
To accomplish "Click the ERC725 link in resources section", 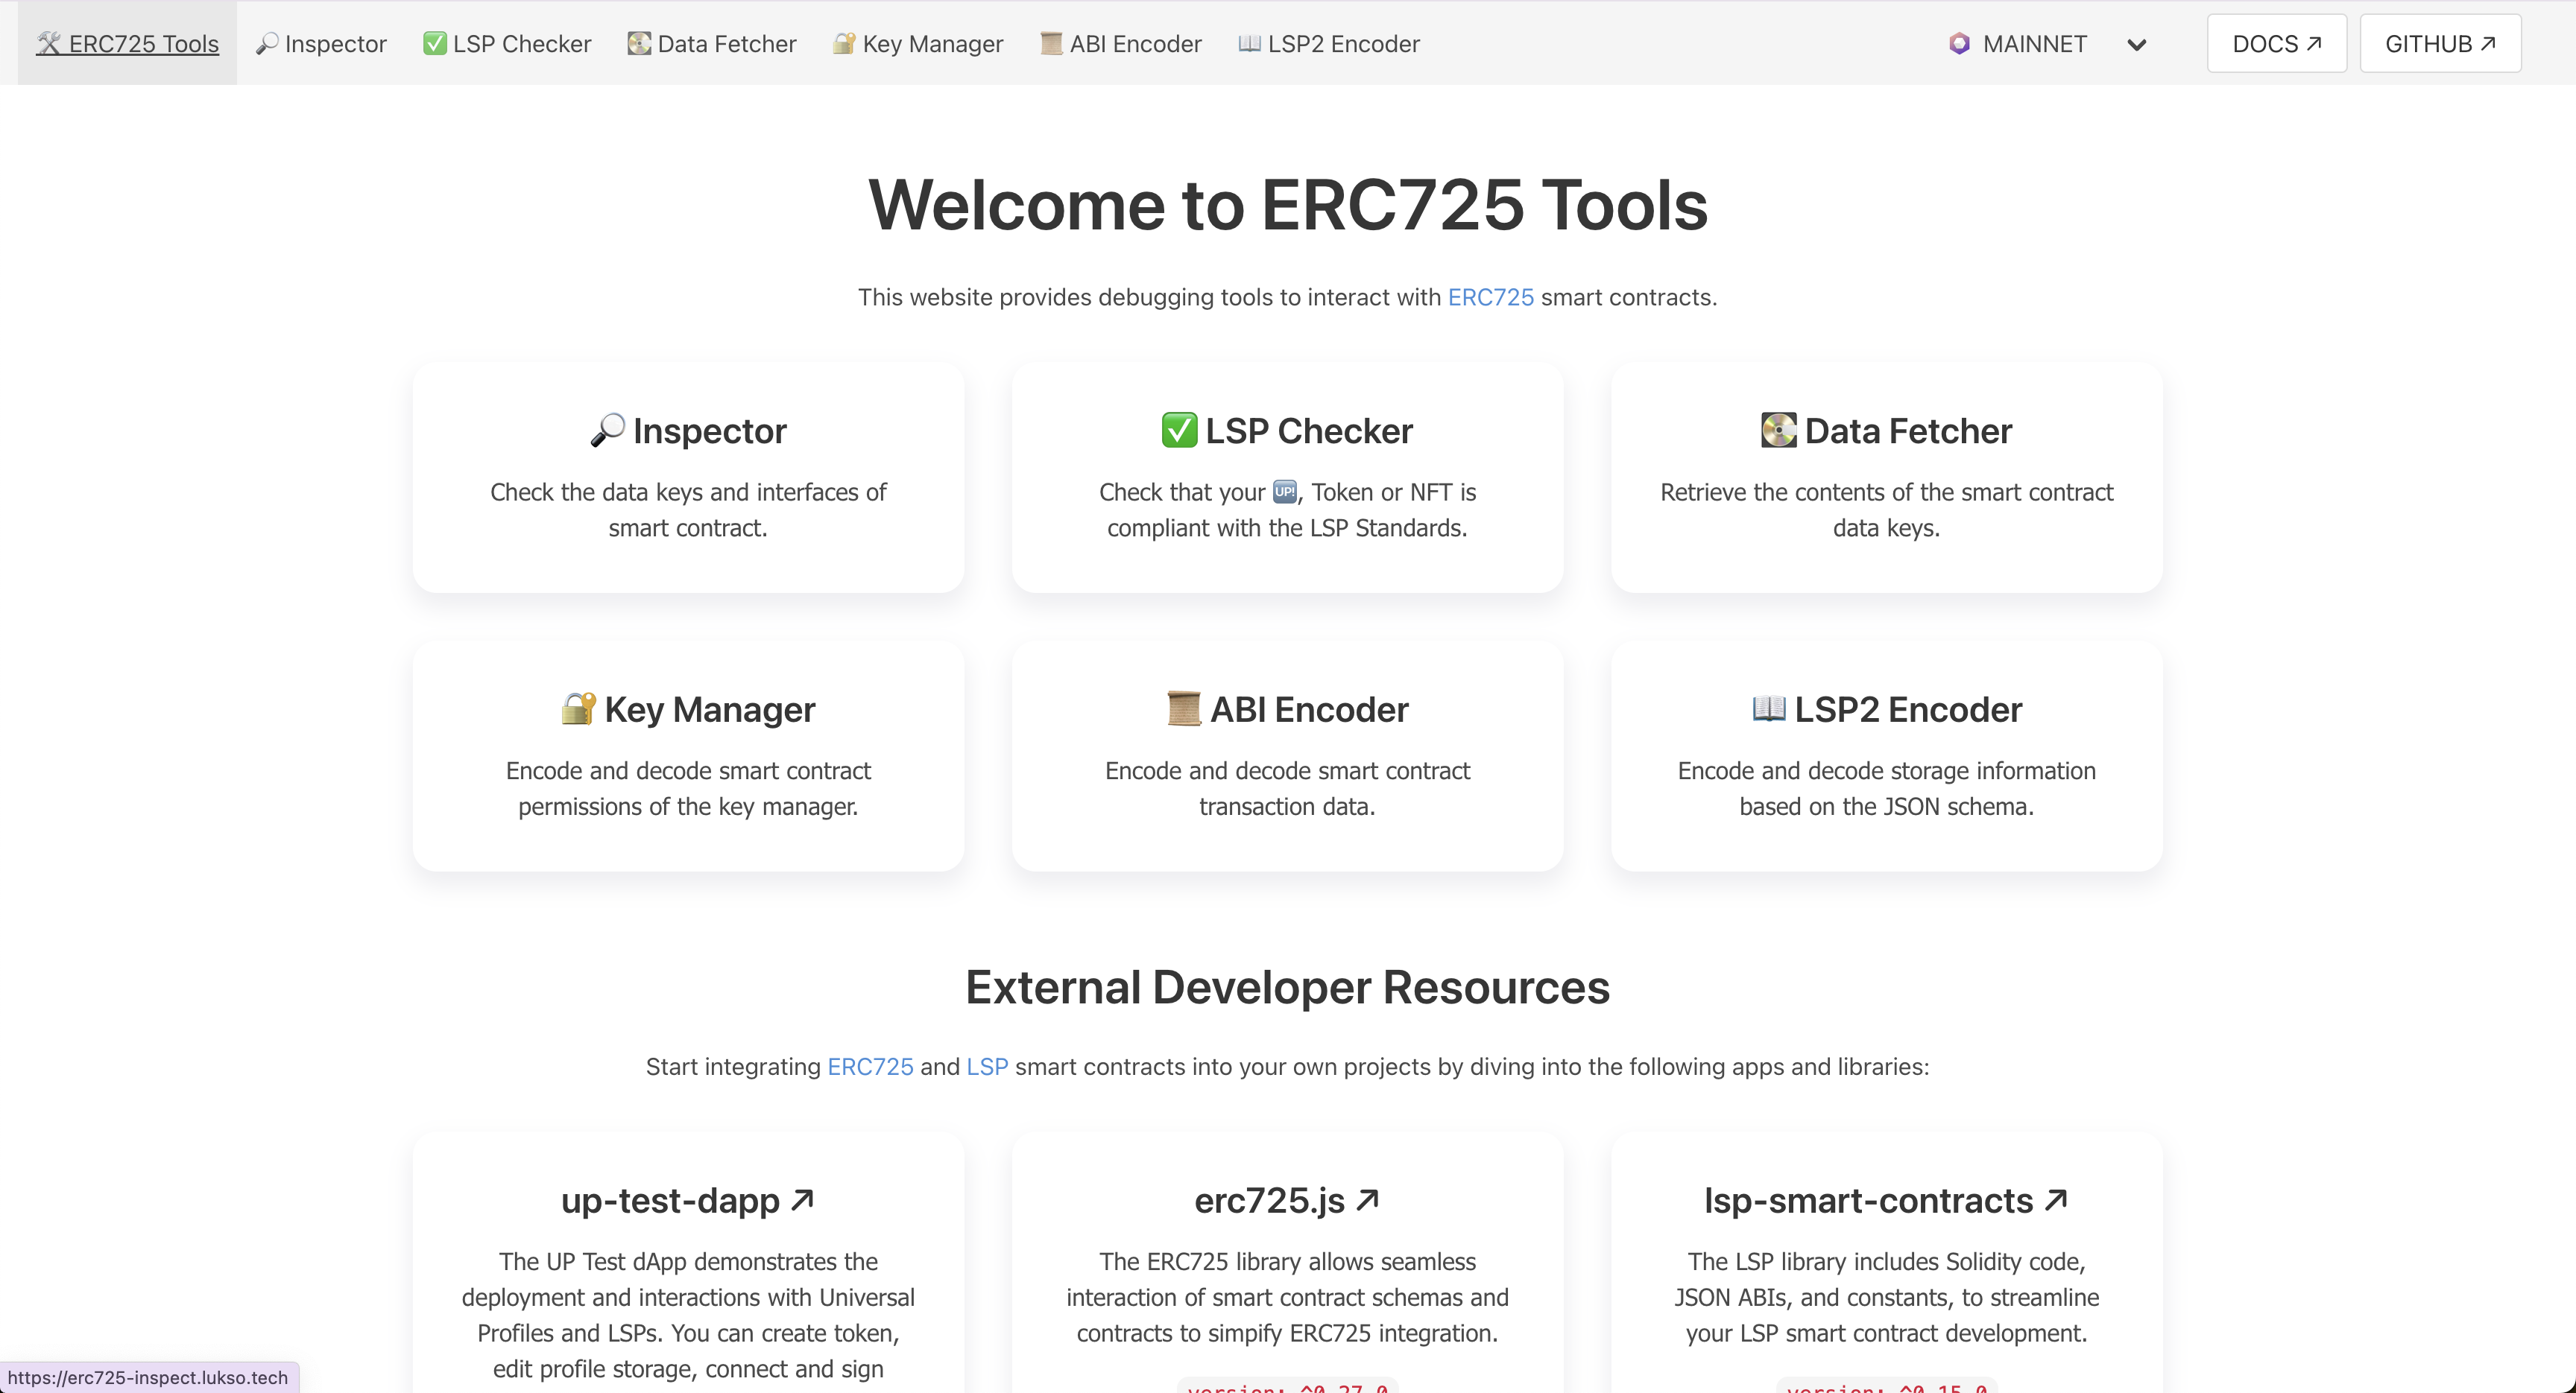I will point(868,1065).
